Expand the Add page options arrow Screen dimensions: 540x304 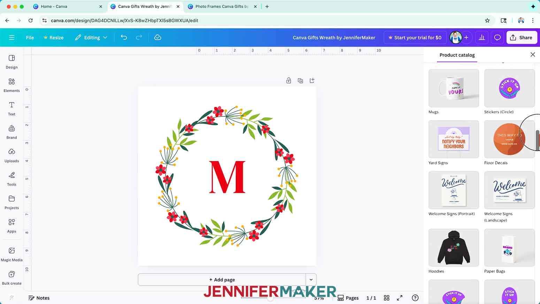(311, 280)
